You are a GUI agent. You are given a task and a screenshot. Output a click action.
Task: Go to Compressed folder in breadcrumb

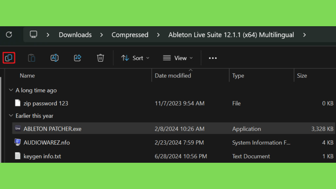click(x=130, y=35)
